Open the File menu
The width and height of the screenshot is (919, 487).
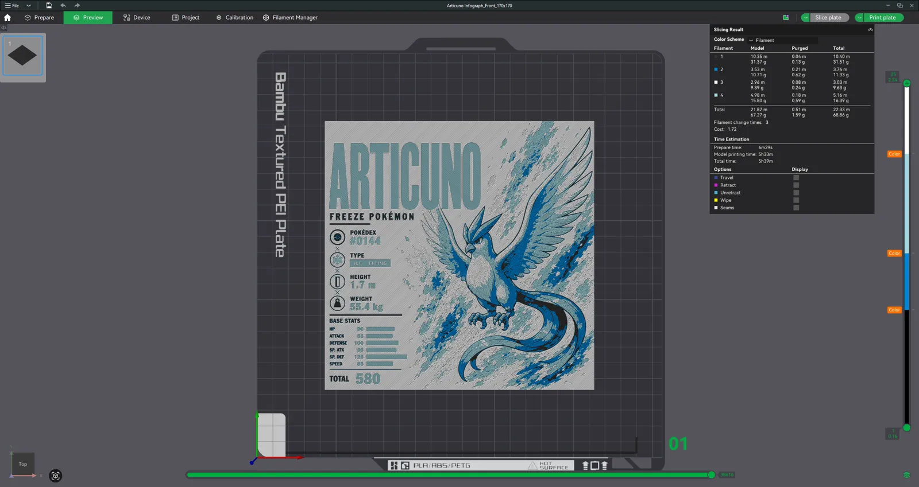(12, 5)
